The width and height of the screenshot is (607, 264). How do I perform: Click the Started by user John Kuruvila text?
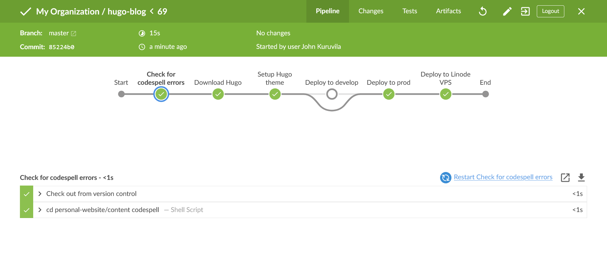click(298, 47)
